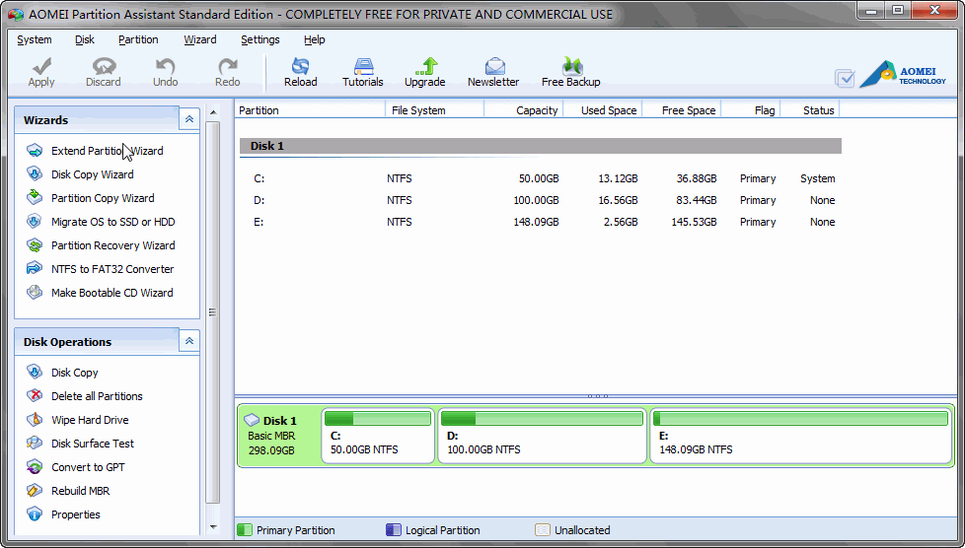Screen dimensions: 965x548
Task: Click the Redo arrow icon
Action: pyautogui.click(x=228, y=66)
